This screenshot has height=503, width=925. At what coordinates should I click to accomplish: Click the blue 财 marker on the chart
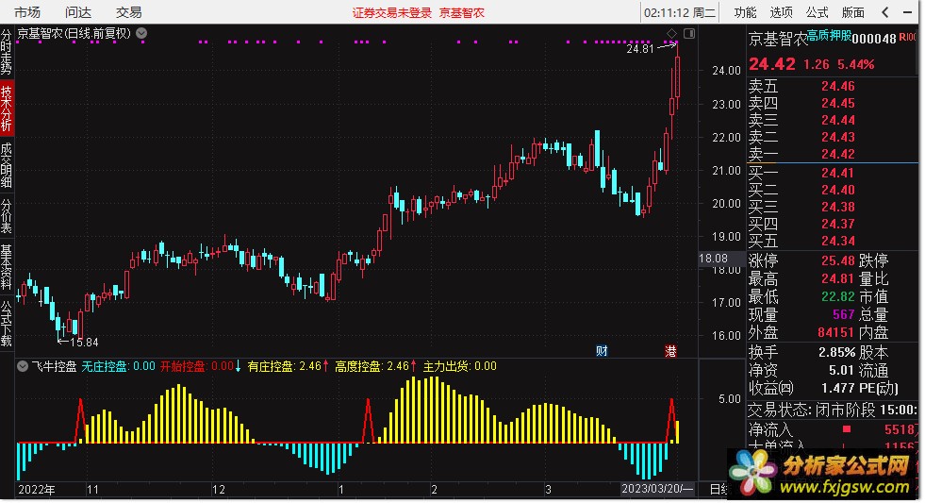[x=602, y=351]
